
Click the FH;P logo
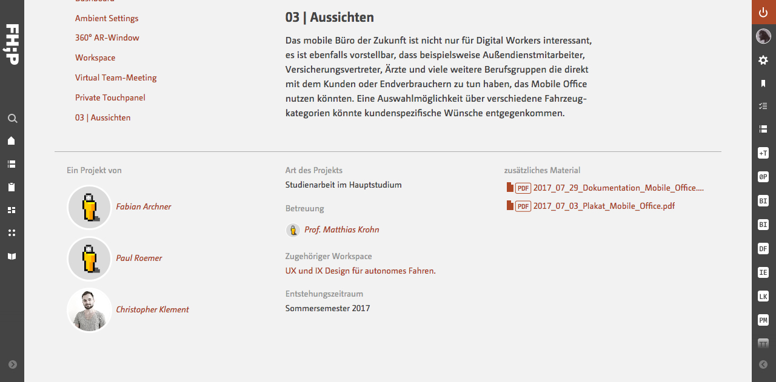click(12, 45)
